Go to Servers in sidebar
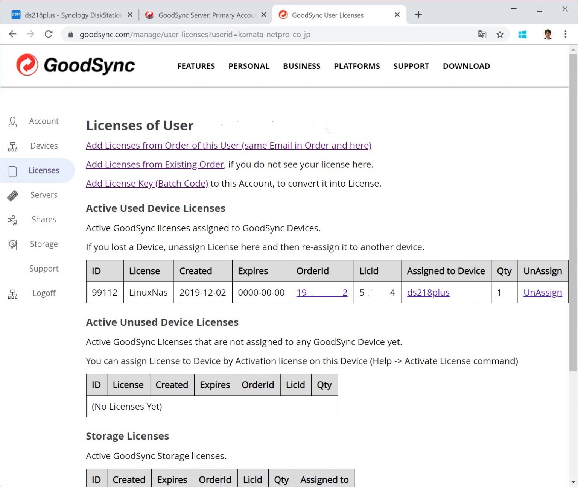578x487 pixels. click(44, 195)
